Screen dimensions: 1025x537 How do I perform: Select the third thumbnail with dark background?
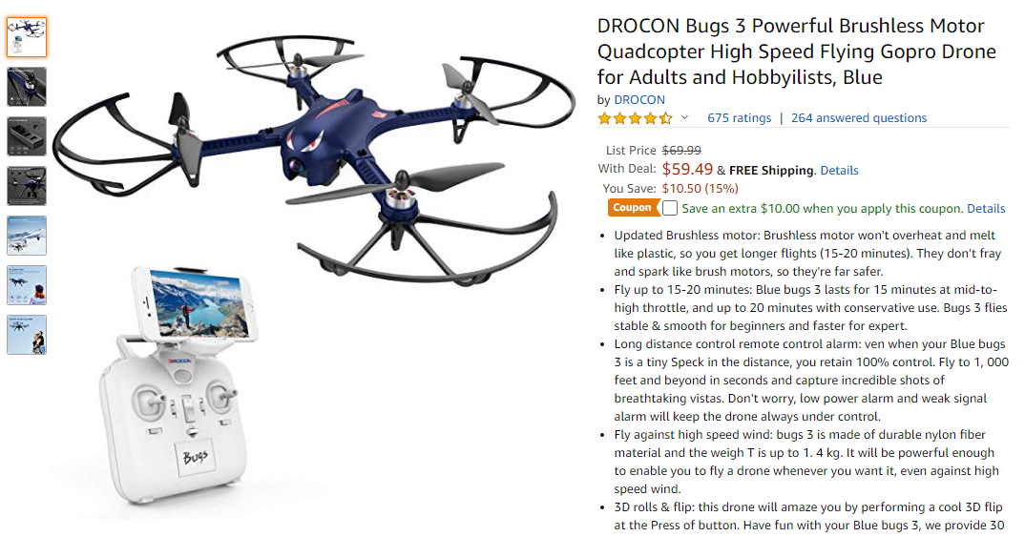pos(27,136)
